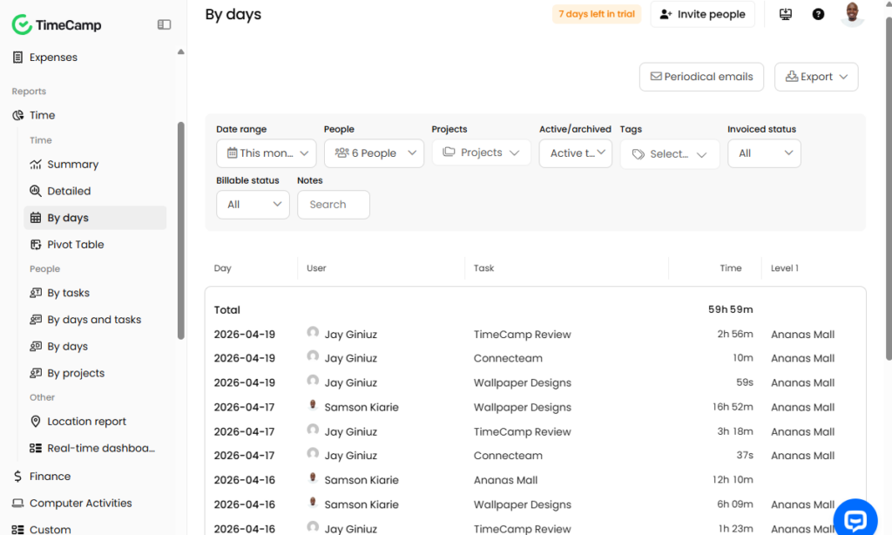Click 7 days left in trial badge
892x535 pixels.
coord(596,14)
